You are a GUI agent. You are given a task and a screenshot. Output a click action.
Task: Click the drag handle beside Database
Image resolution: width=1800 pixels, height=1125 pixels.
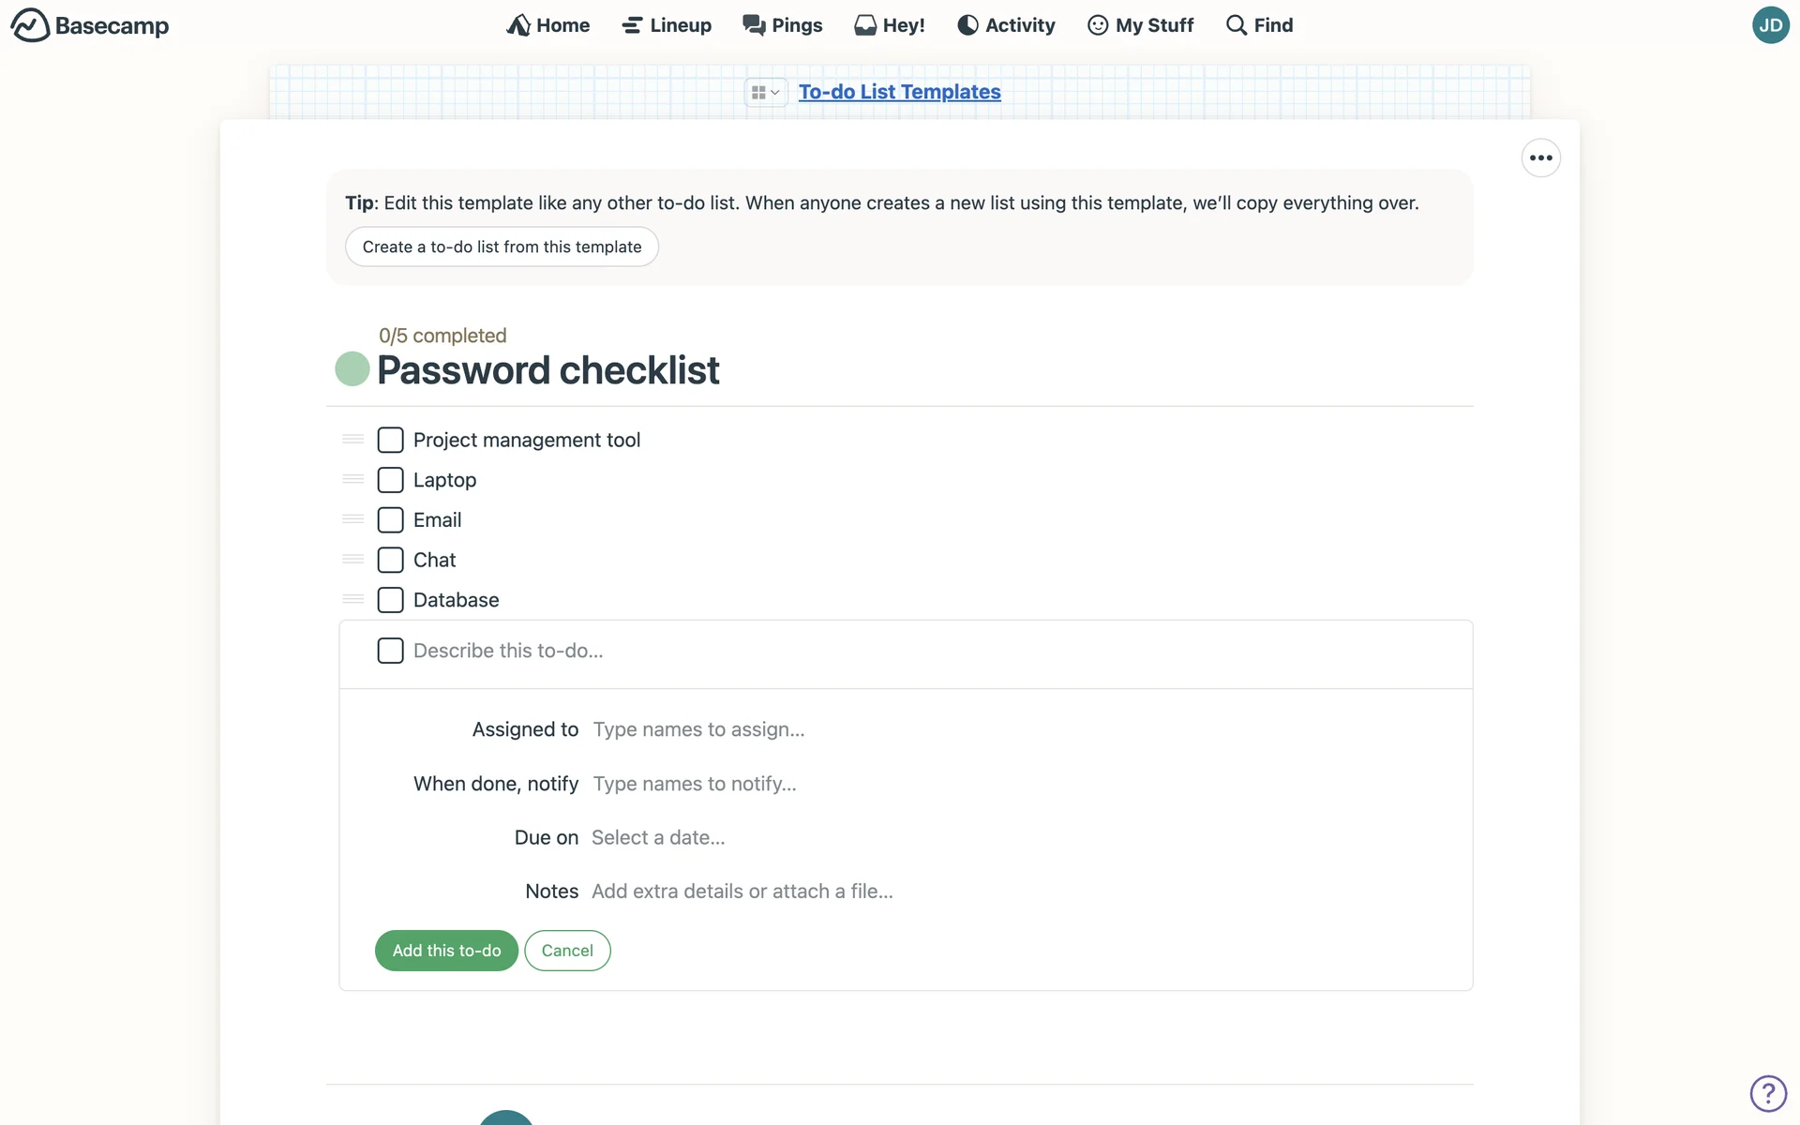click(352, 599)
